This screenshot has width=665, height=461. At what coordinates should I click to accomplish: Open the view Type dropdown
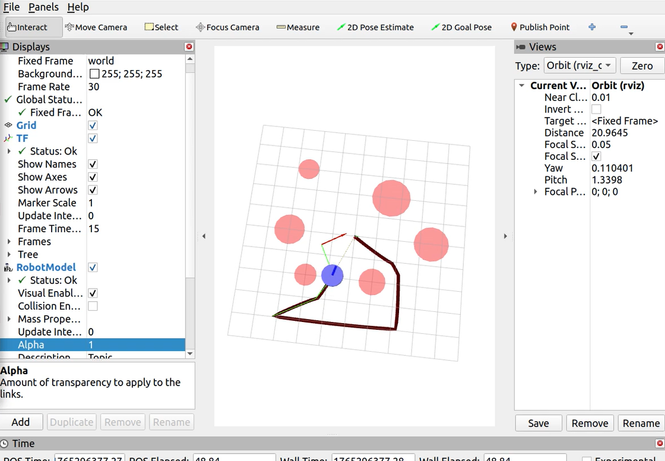point(581,65)
